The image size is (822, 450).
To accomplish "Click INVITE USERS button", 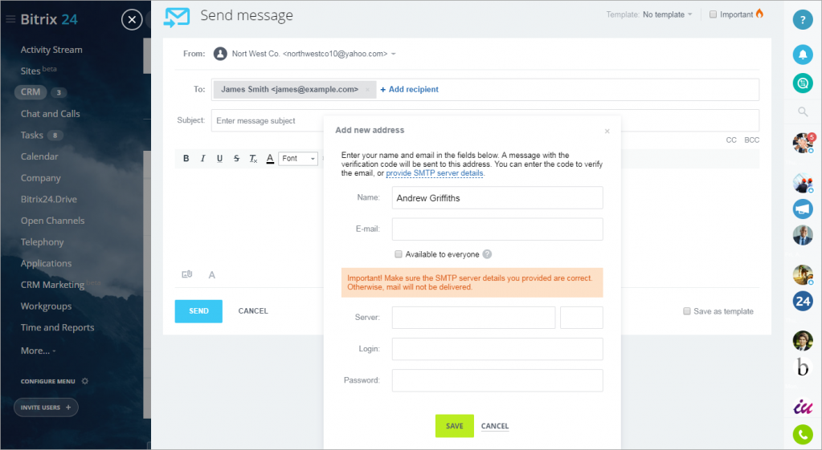I will tap(46, 407).
